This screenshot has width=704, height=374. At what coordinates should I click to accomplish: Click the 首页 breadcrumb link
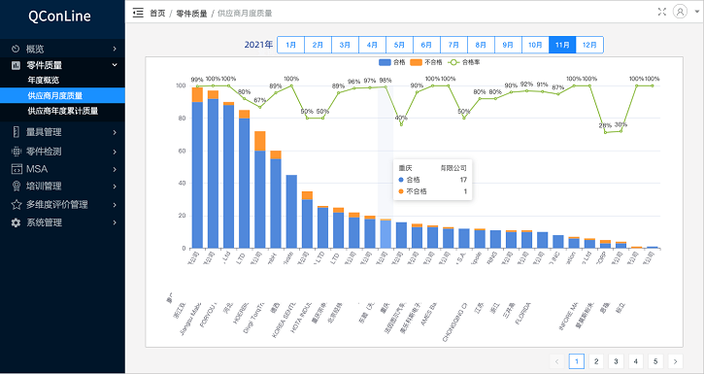[157, 14]
